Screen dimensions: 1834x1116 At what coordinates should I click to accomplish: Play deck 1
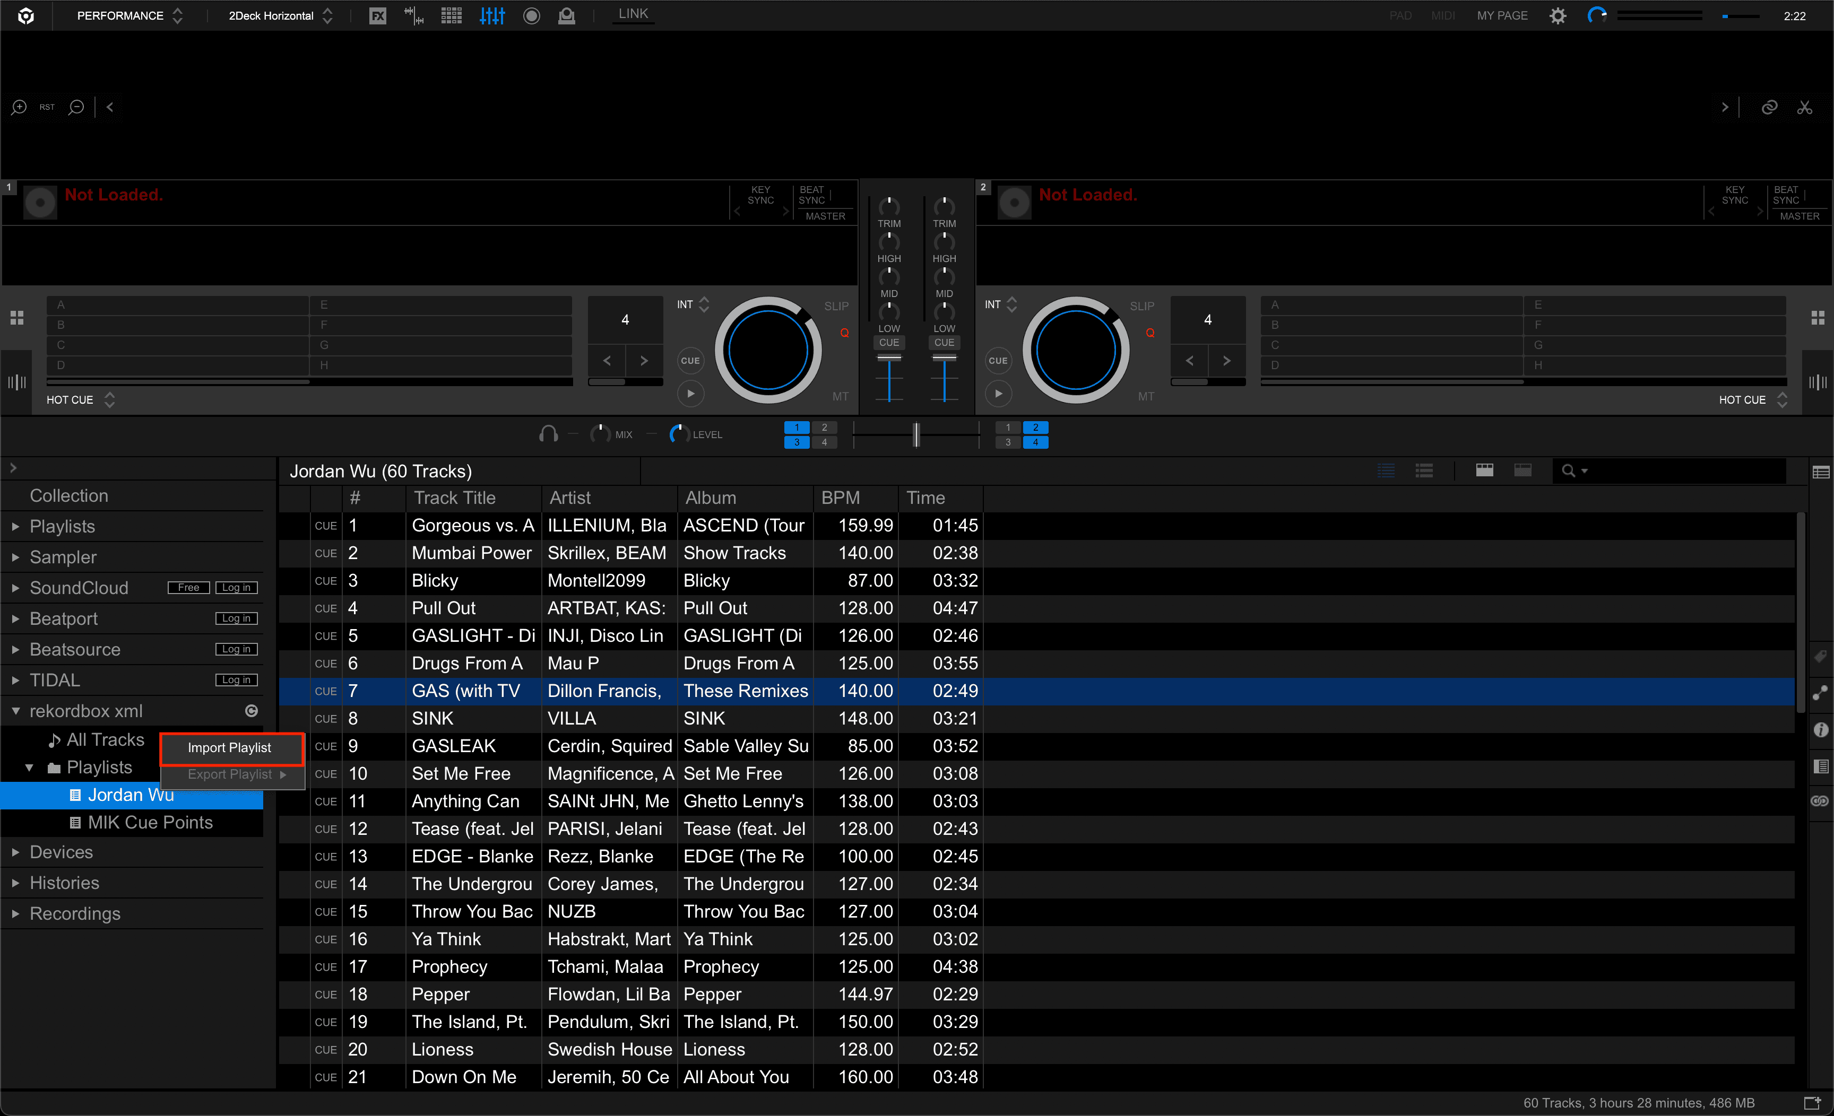pyautogui.click(x=690, y=394)
